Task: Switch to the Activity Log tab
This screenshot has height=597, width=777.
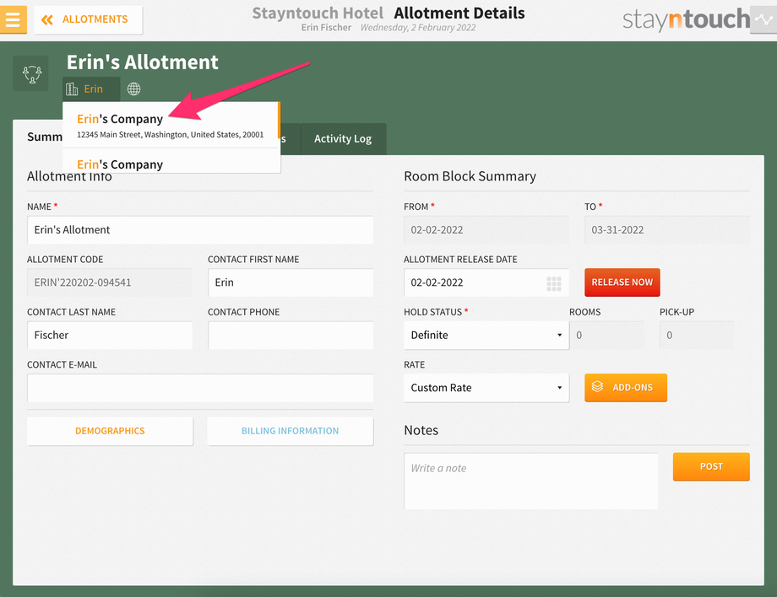Action: pos(343,139)
